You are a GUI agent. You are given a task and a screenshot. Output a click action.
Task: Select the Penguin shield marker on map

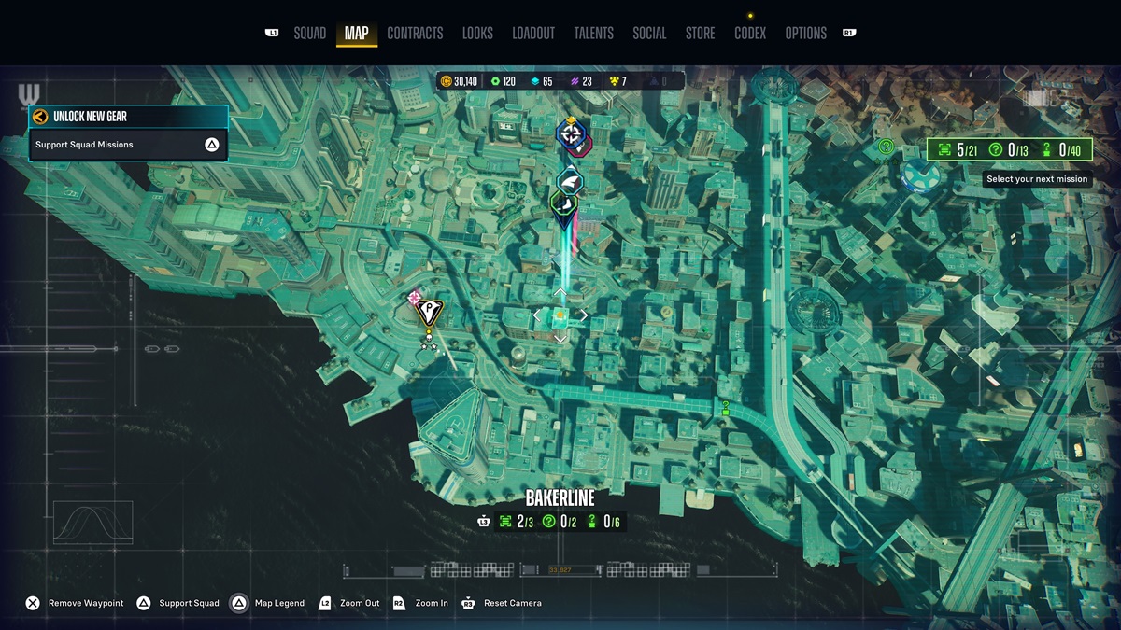click(x=429, y=311)
